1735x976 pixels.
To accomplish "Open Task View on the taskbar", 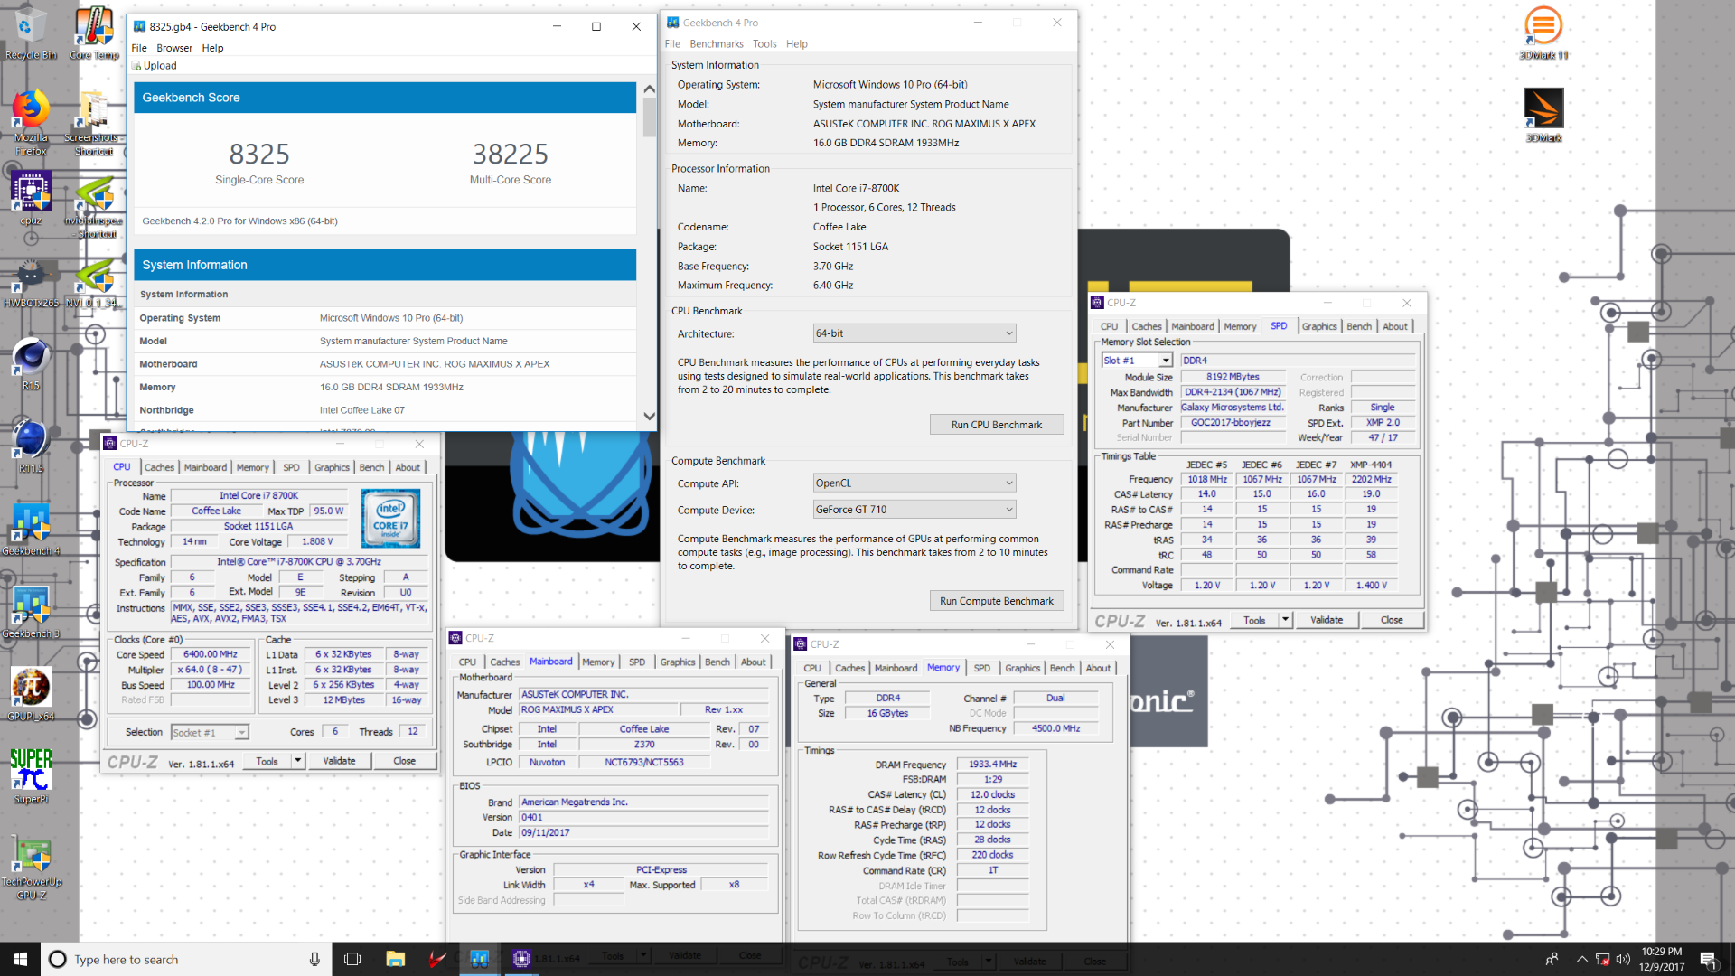I will [x=352, y=959].
